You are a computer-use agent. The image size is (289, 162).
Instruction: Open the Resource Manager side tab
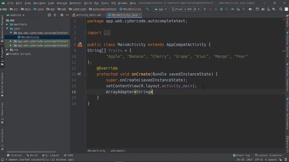pyautogui.click(x=2, y=28)
